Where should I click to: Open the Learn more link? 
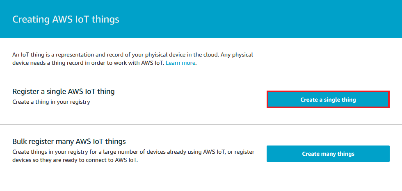coord(180,63)
